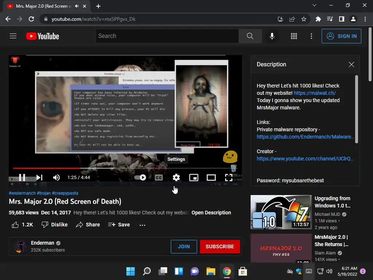Viewport: 373px width, 280px height.
Task: Open Enderman channel avatar
Action: (x=20, y=246)
